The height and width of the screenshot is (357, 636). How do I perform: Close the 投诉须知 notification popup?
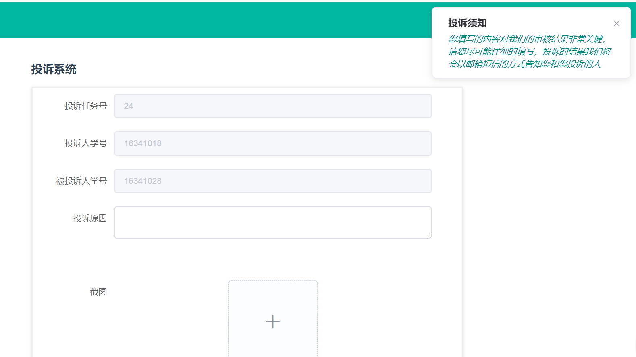[616, 23]
